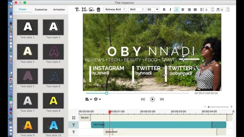Open the Bold font weight dropdown
The width and height of the screenshot is (244, 137).
[x=136, y=9]
